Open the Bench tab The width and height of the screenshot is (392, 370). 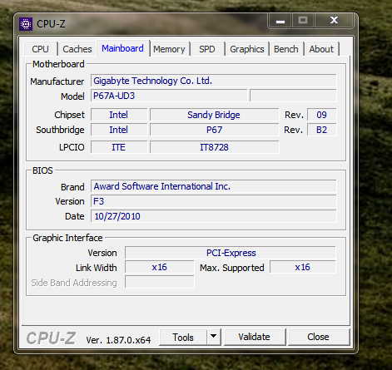(x=286, y=49)
